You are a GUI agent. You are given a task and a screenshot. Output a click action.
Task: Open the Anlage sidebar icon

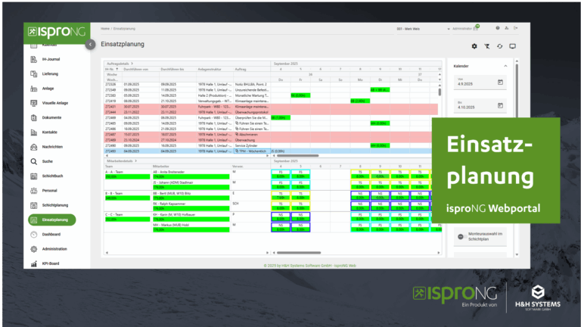(34, 89)
